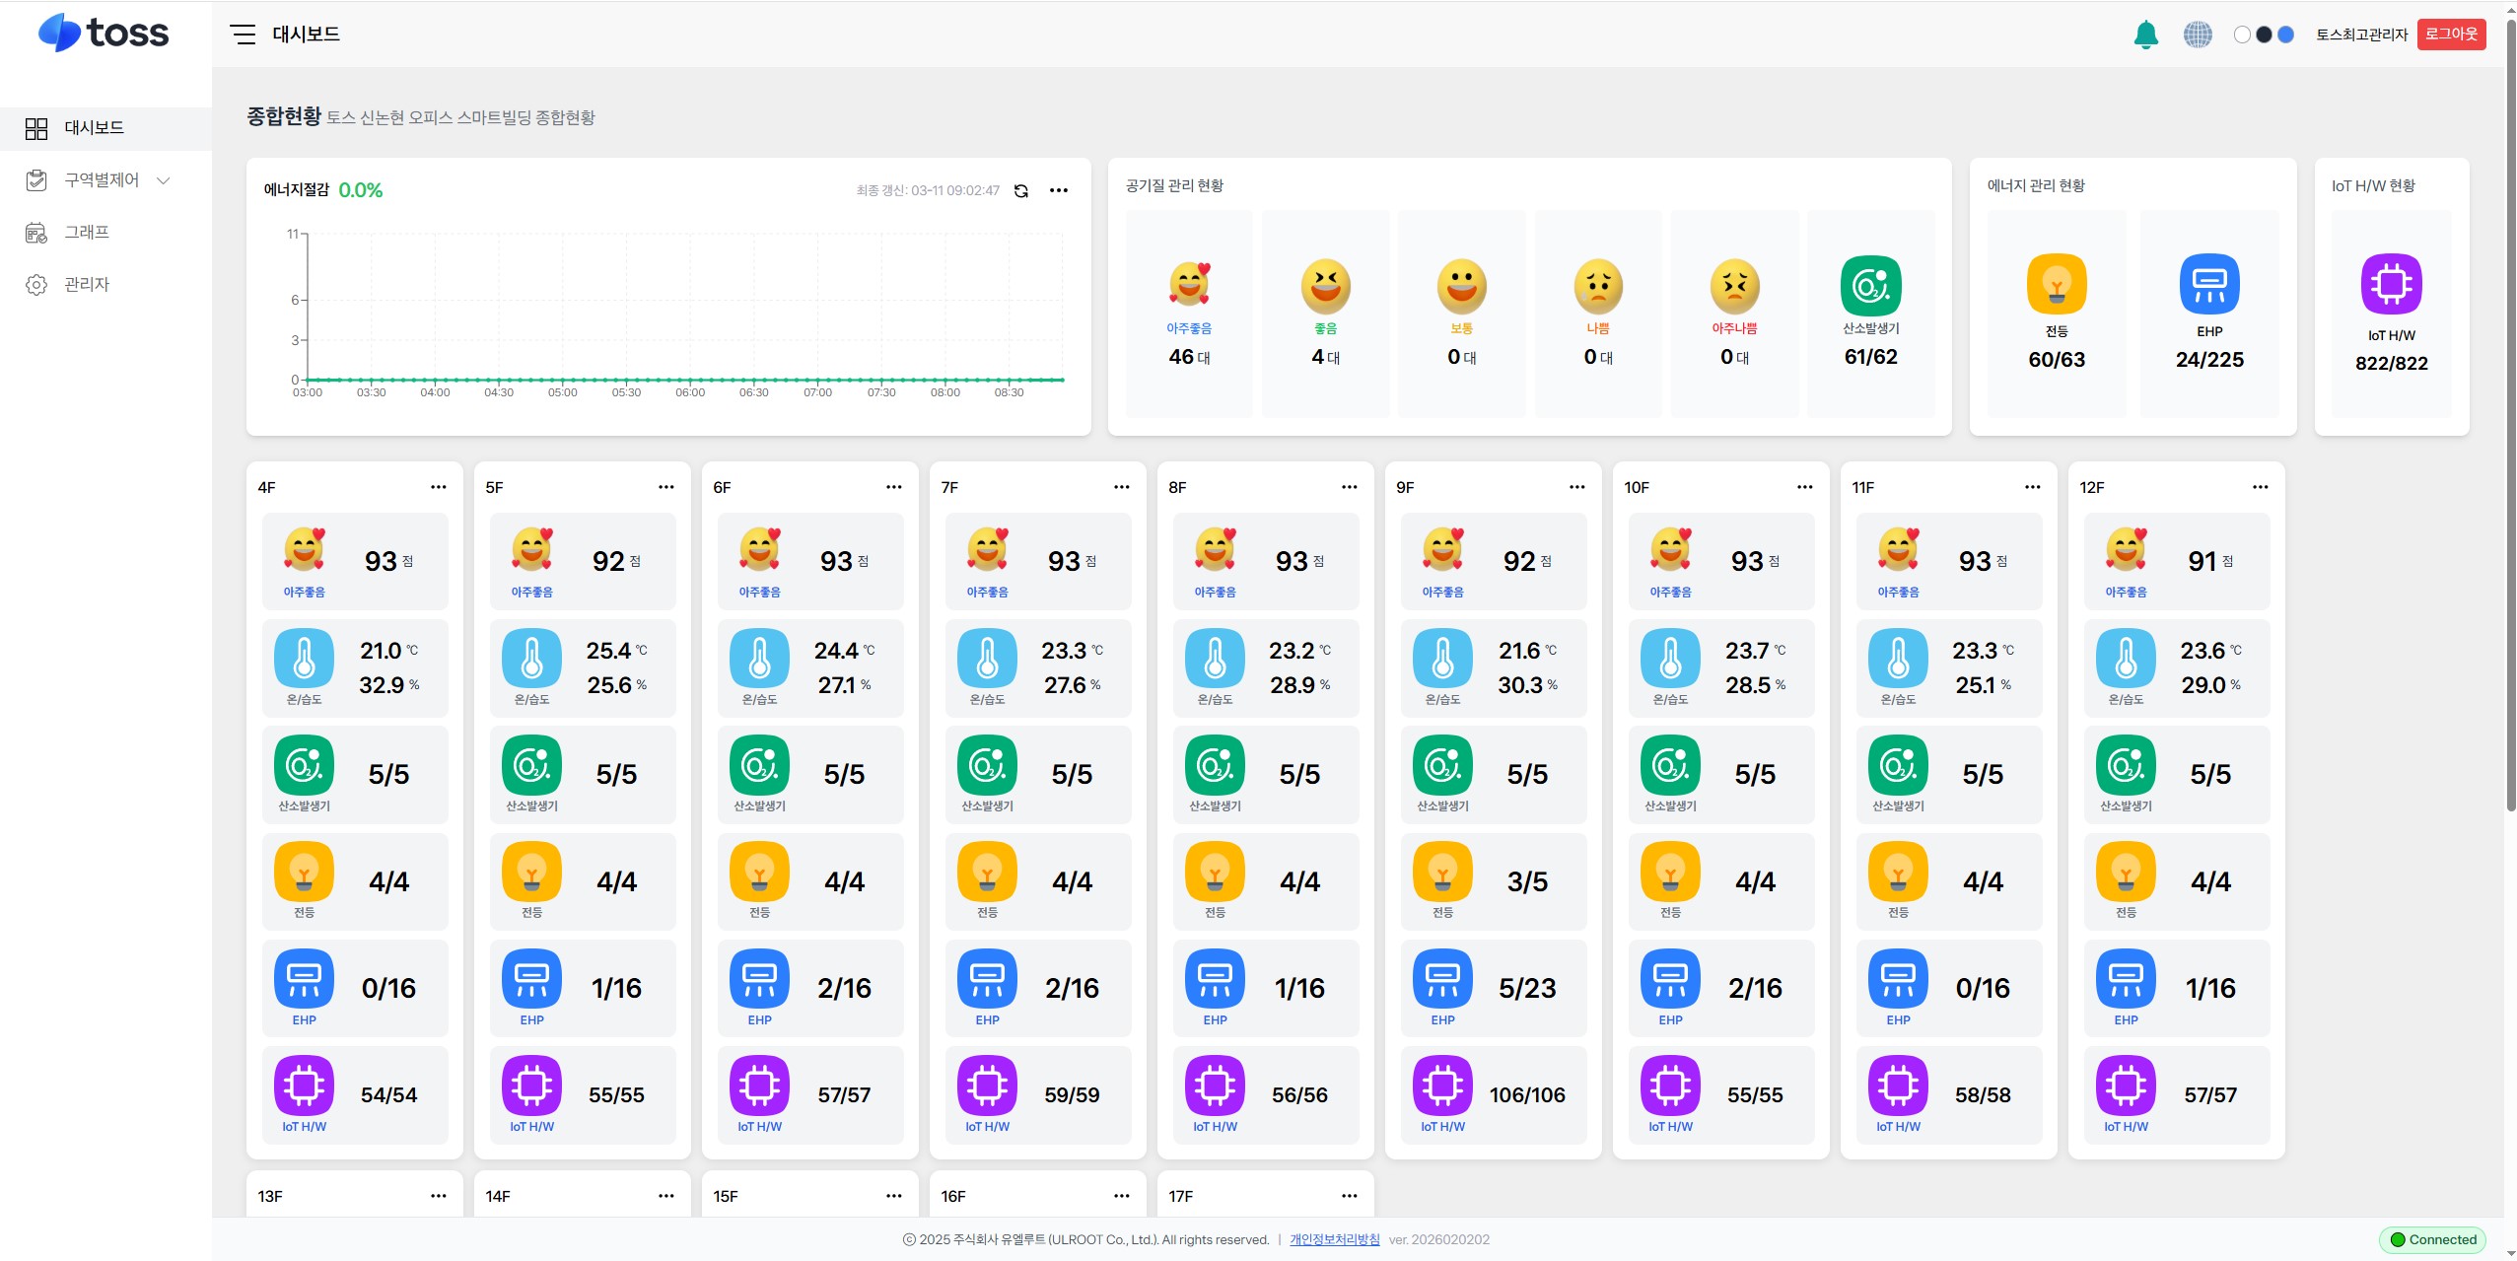Toggle the hamburger sidebar menu icon

click(x=243, y=35)
